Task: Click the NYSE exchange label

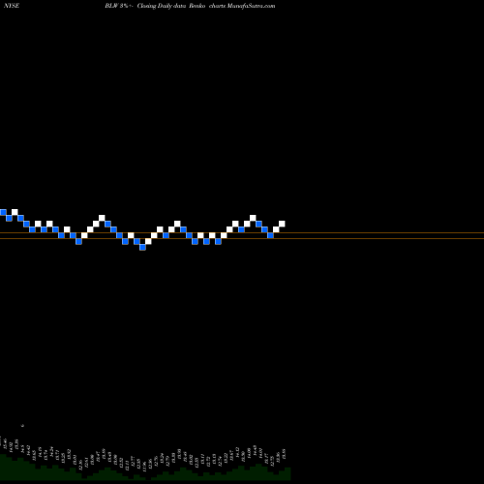Action: click(12, 6)
